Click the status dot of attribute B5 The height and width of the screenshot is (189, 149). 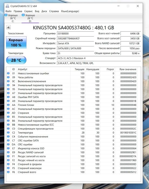click(x=8, y=117)
